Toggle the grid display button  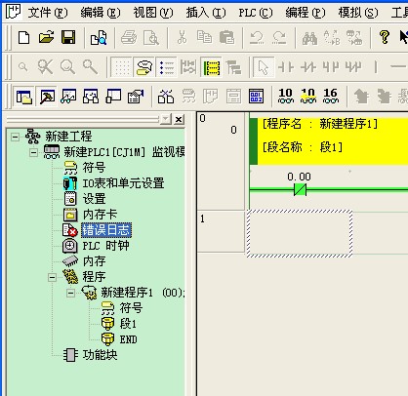[121, 67]
